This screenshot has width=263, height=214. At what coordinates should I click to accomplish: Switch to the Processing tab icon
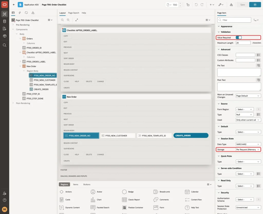(x=26, y=13)
